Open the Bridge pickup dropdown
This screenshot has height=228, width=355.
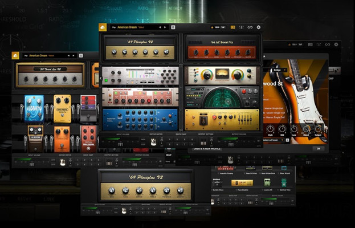[x=279, y=70]
